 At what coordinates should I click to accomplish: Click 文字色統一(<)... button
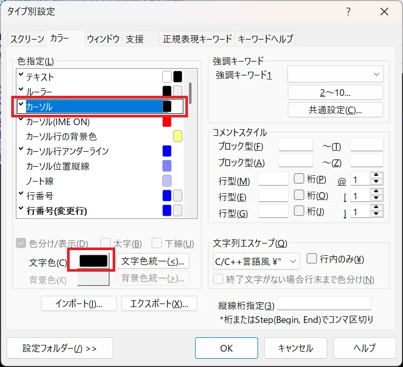click(x=153, y=261)
